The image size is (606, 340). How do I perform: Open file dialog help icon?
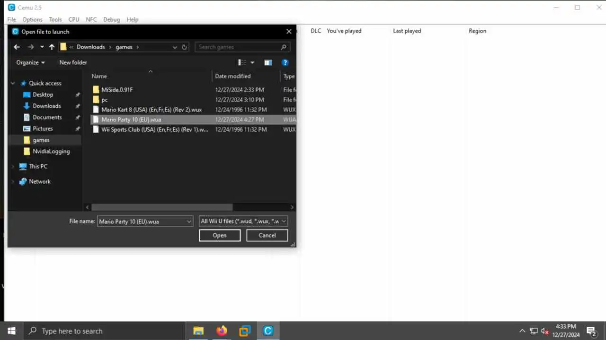click(x=285, y=62)
